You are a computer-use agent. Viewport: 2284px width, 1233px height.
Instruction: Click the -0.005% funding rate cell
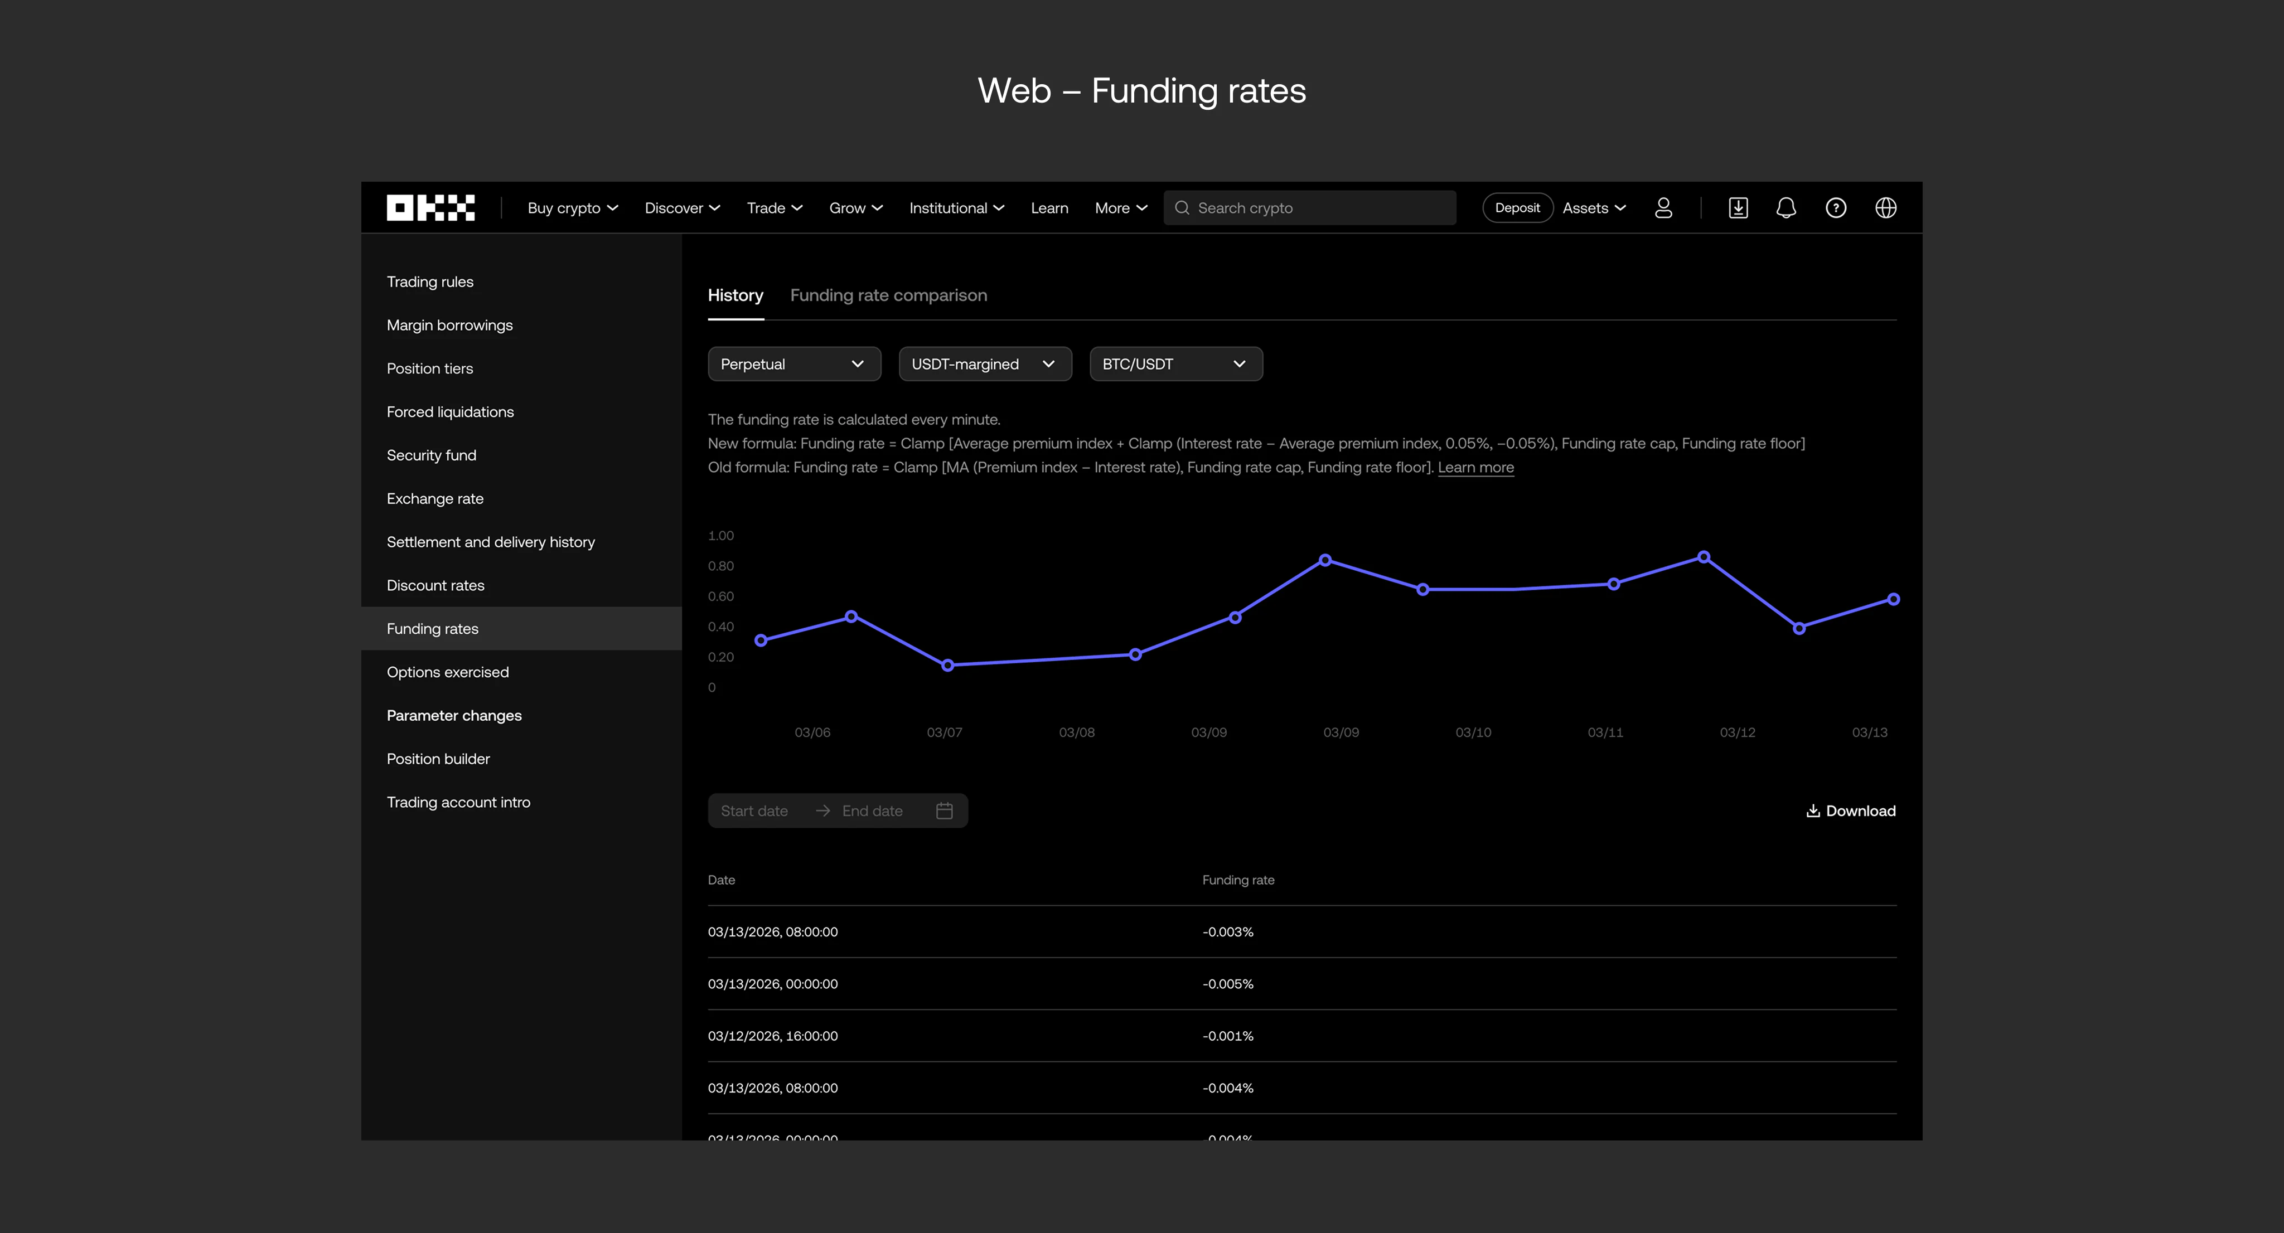[1228, 984]
